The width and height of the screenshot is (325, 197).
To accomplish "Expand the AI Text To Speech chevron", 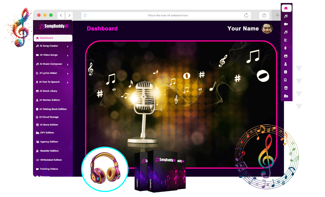I will (68, 82).
